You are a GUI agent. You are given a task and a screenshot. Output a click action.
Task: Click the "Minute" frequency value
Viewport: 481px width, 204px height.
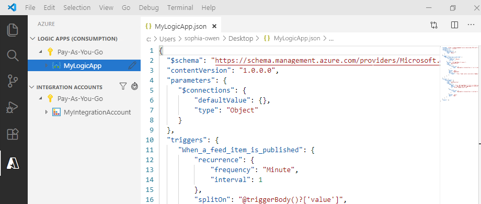coord(279,169)
